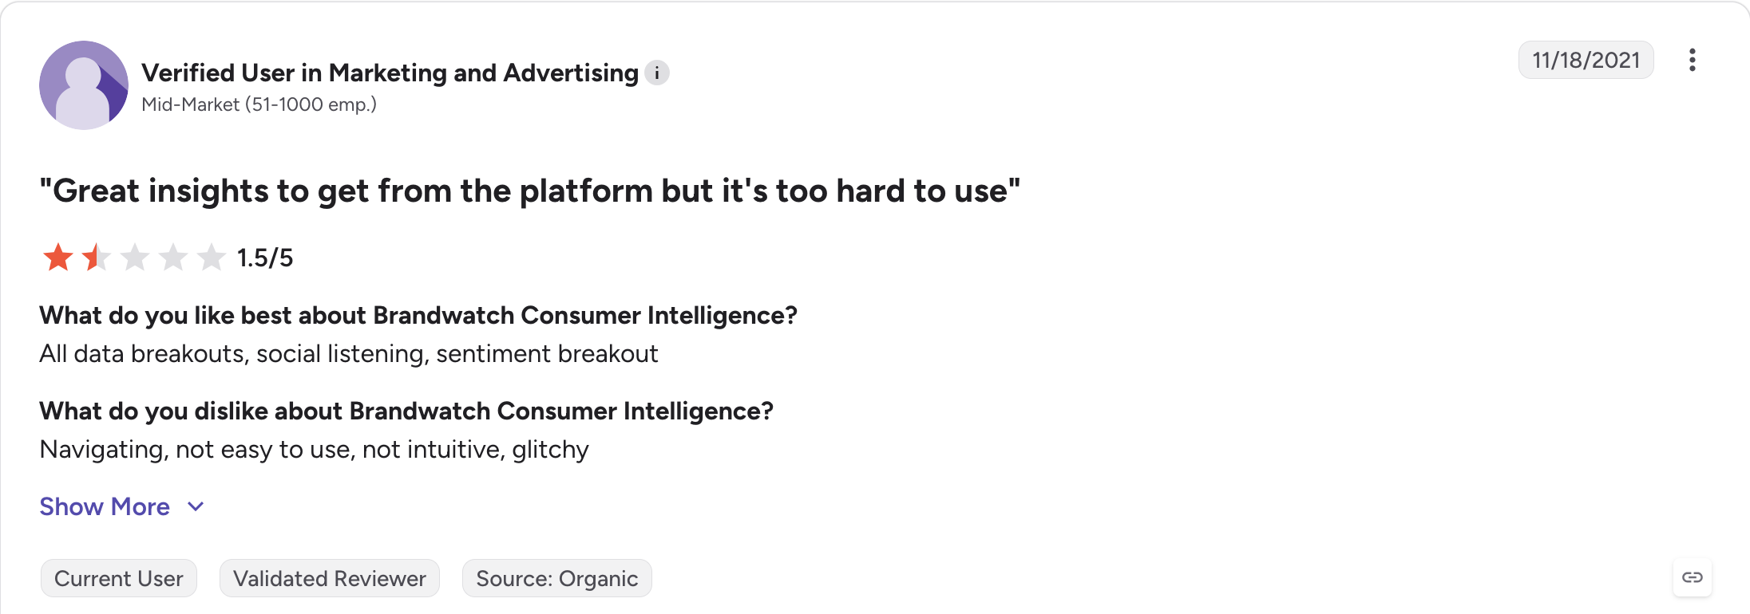Click the Mid-Market company size text
Image resolution: width=1750 pixels, height=614 pixels.
coord(259,104)
